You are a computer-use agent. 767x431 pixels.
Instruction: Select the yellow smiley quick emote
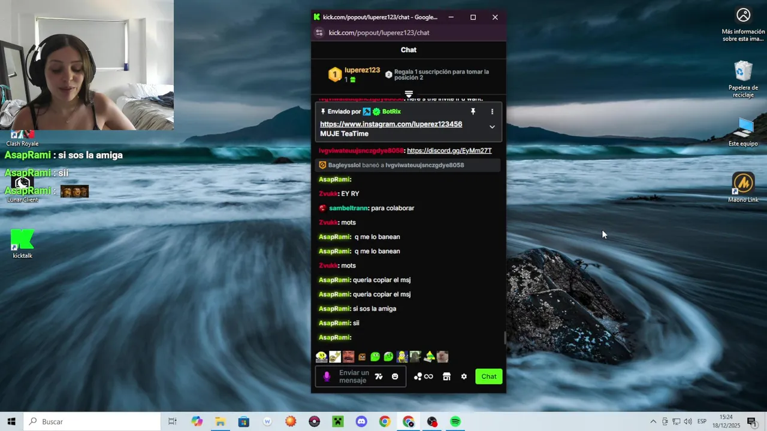(322, 357)
